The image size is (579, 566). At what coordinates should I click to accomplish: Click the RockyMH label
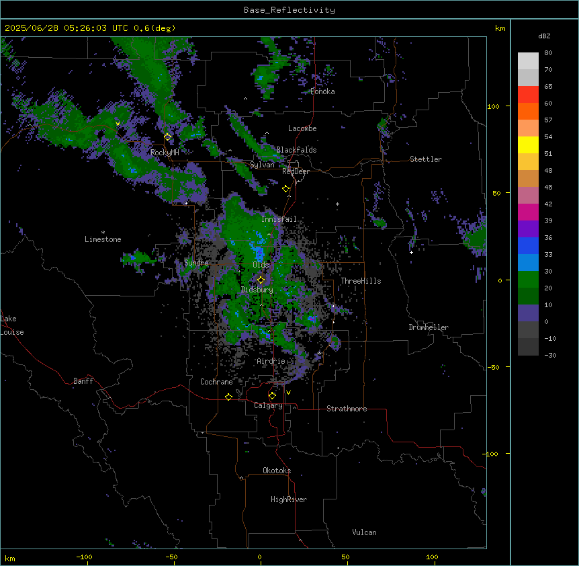point(165,153)
